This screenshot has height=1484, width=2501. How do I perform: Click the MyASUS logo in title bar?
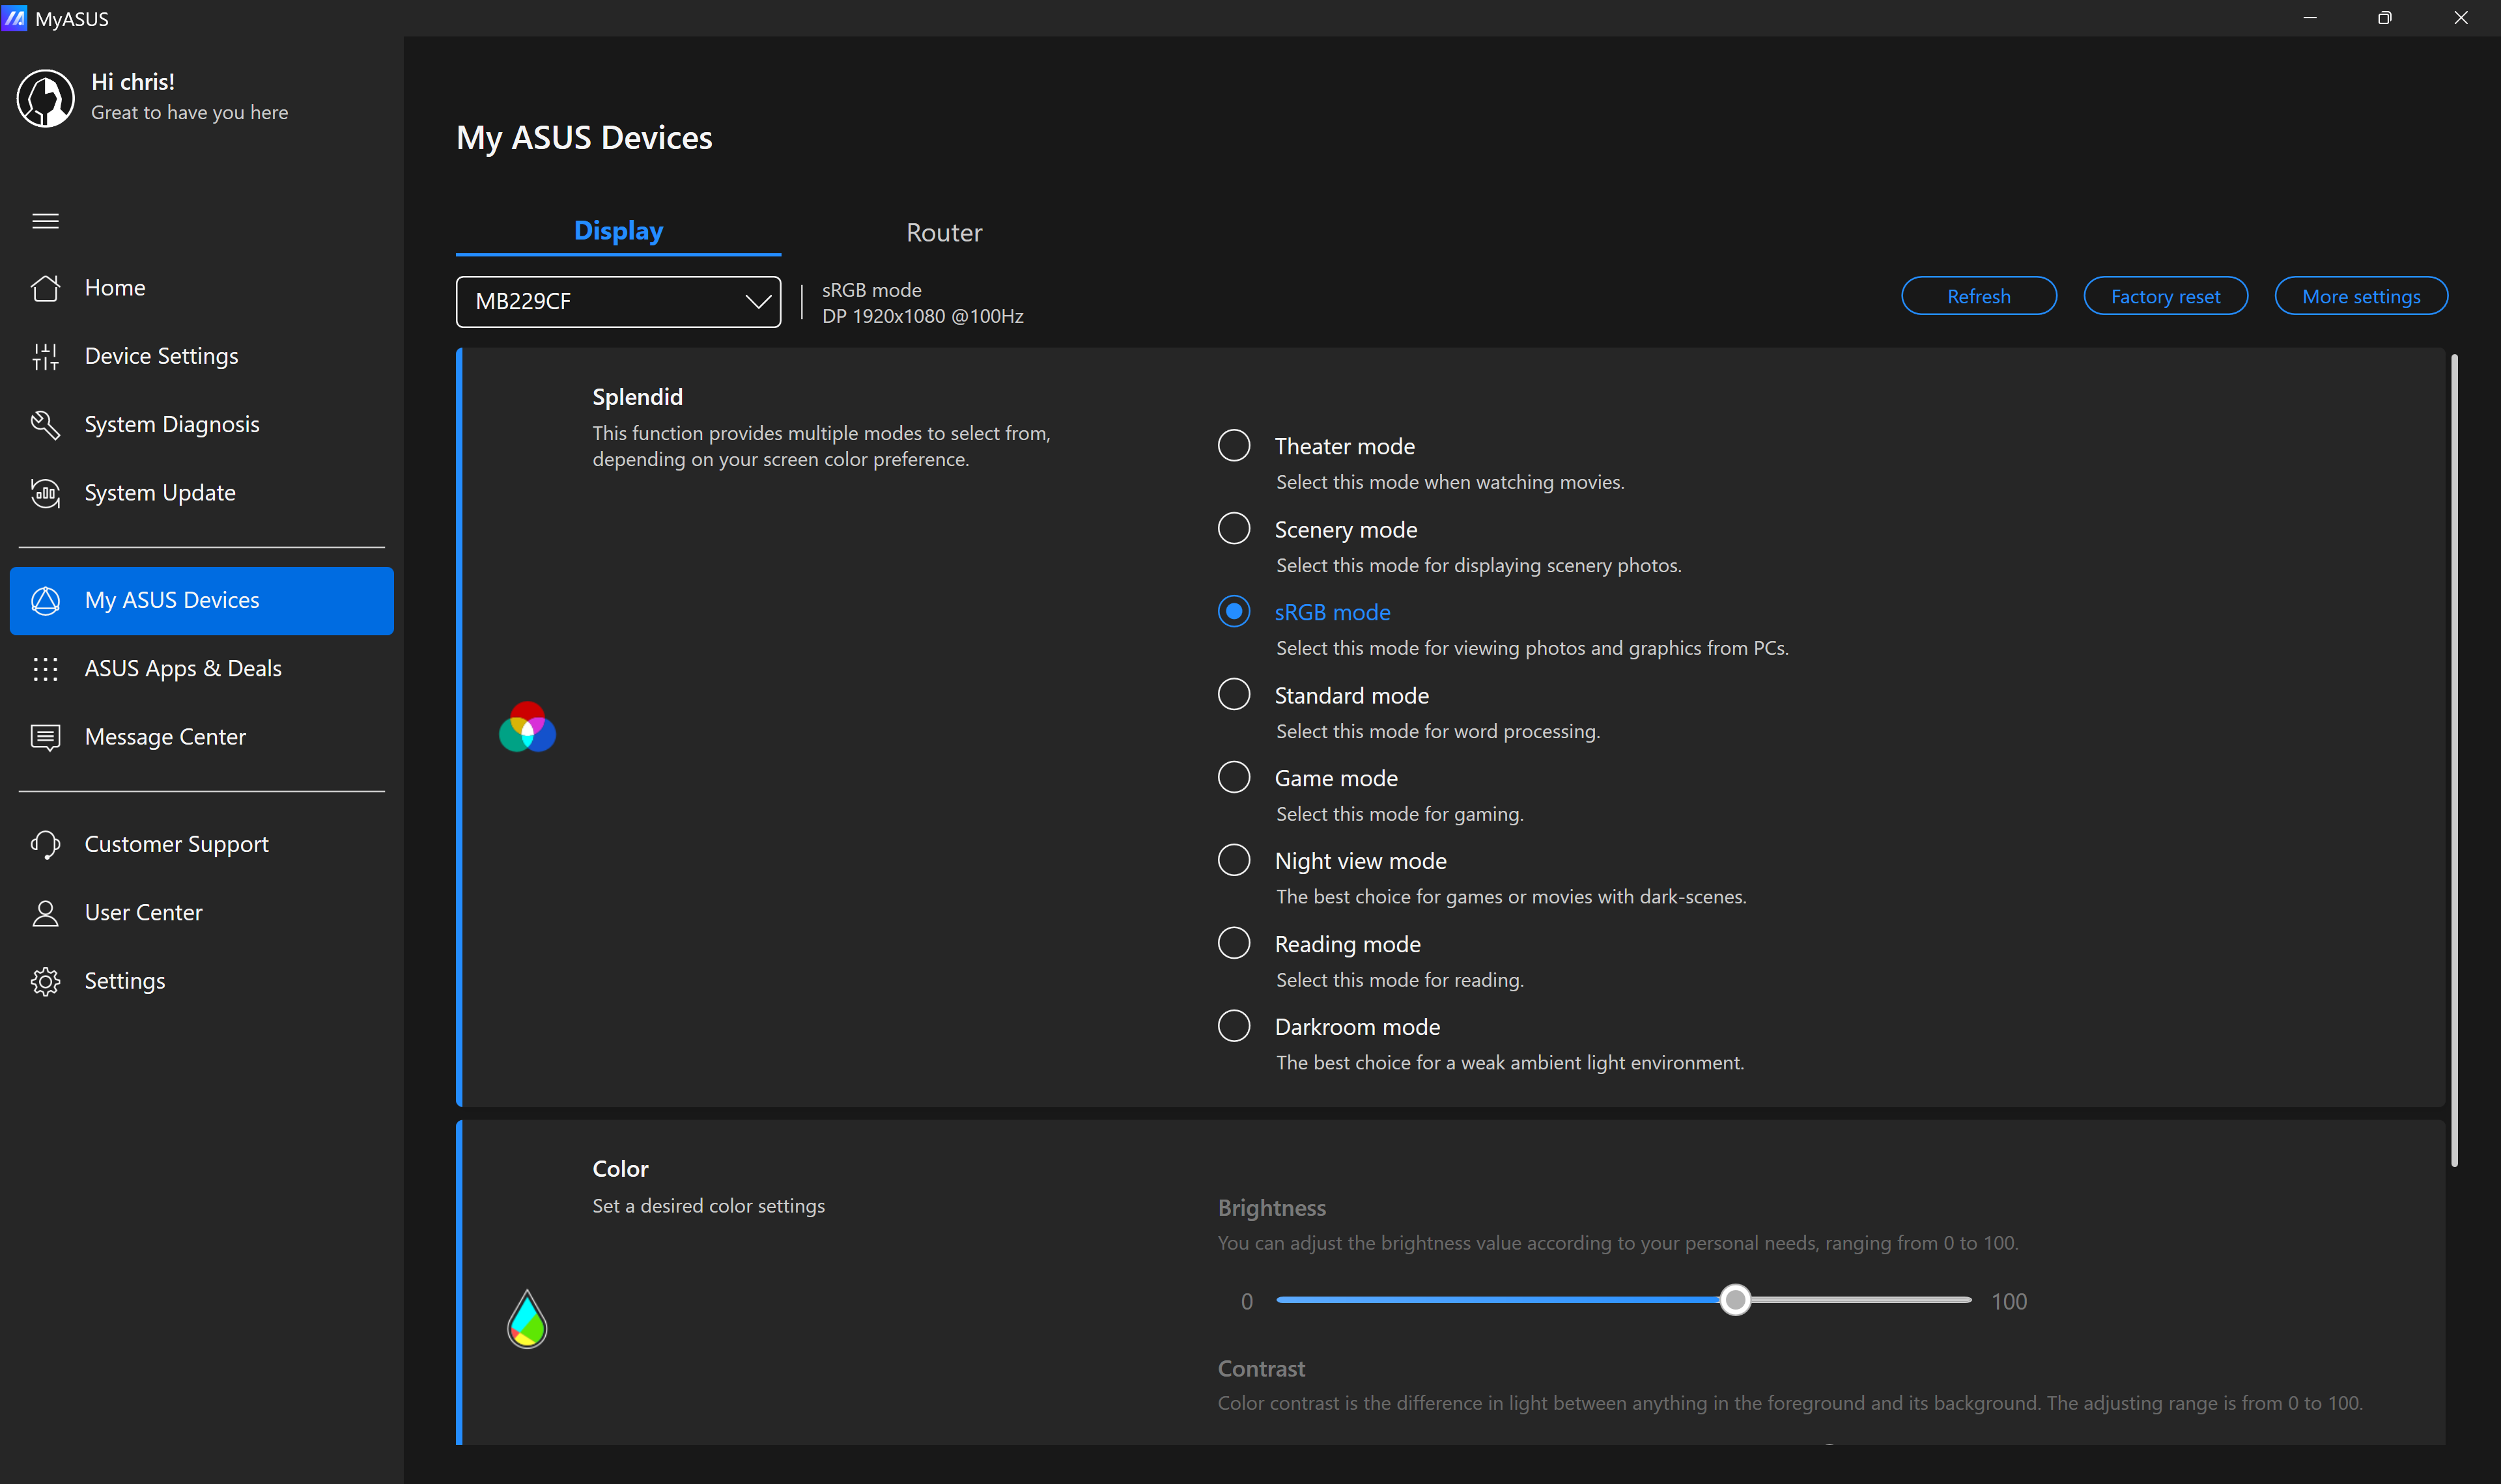pyautogui.click(x=14, y=18)
